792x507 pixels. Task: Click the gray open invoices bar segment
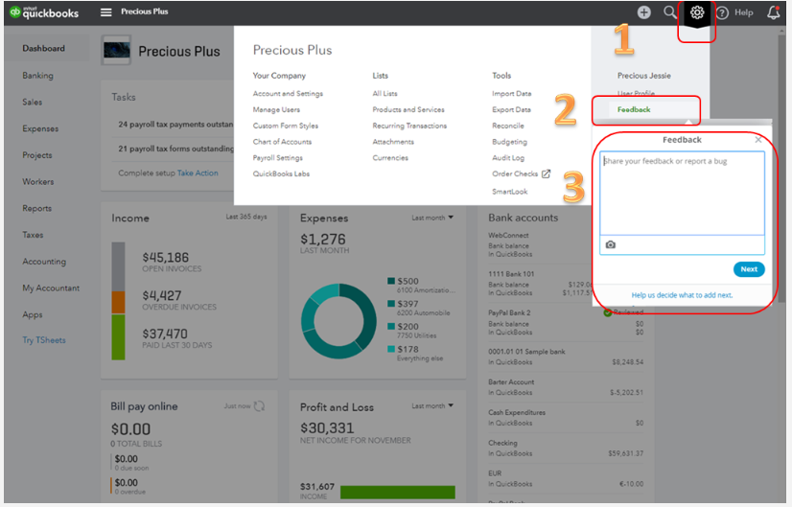[118, 266]
